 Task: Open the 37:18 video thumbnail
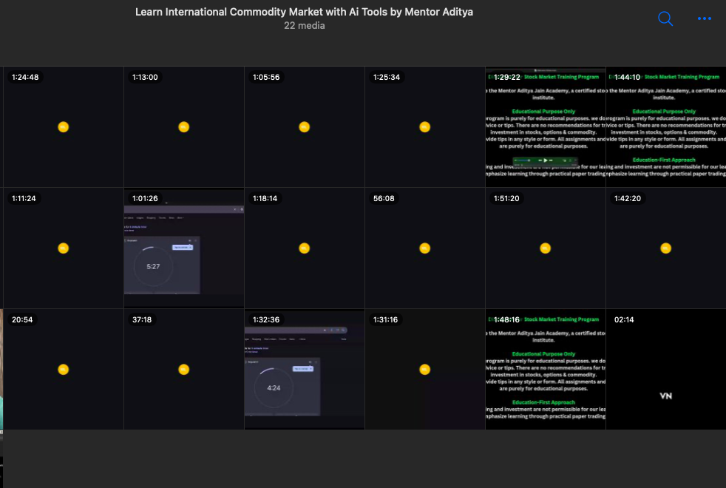tap(184, 370)
